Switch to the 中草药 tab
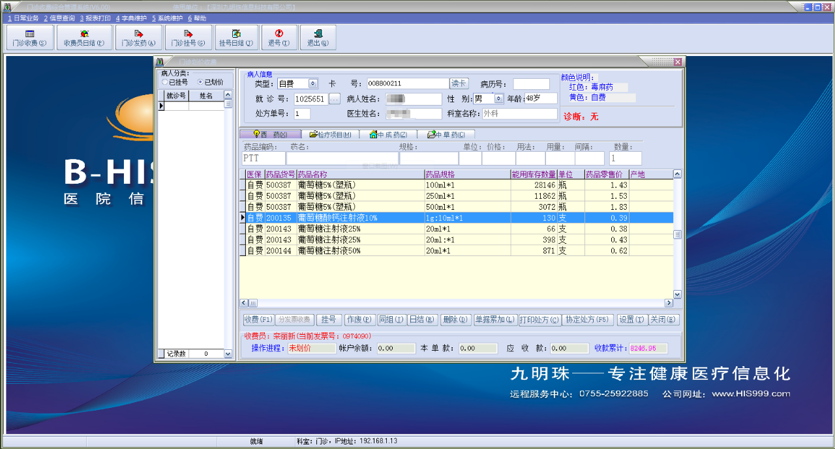 pos(446,134)
